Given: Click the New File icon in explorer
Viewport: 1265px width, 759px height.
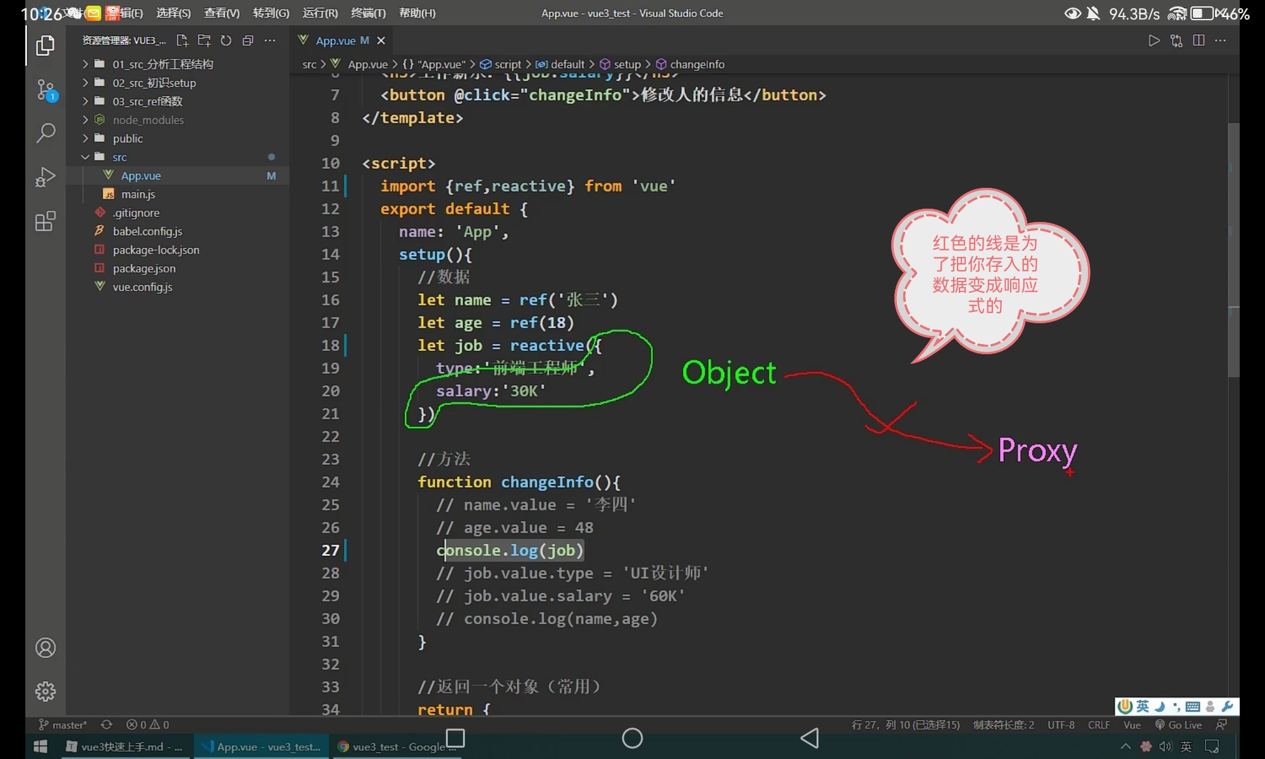Looking at the screenshot, I should [x=182, y=40].
